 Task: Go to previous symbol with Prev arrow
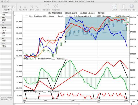(20, 7)
